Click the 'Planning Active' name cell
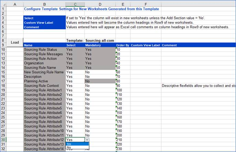 (45, 81)
